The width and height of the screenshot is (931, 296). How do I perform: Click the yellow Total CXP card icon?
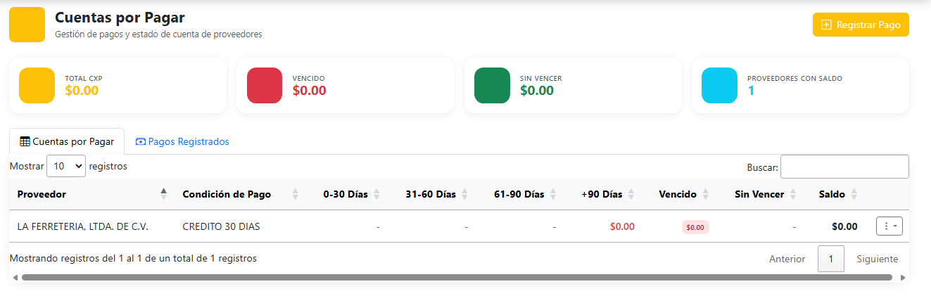37,85
